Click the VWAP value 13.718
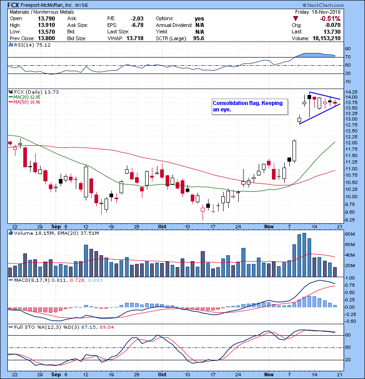Image resolution: width=365 pixels, height=379 pixels. 135,38
